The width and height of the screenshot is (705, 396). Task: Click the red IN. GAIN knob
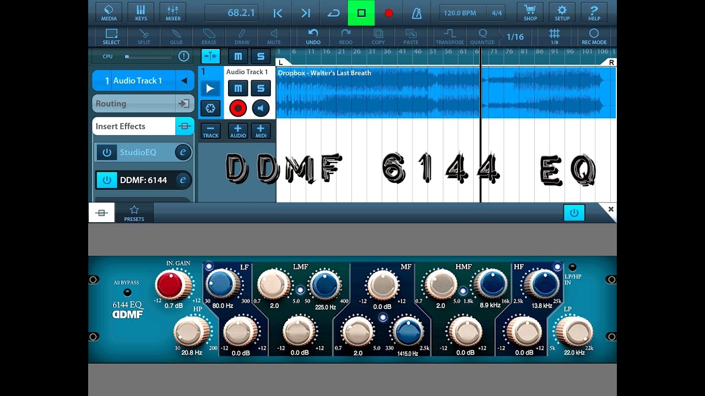tap(172, 284)
